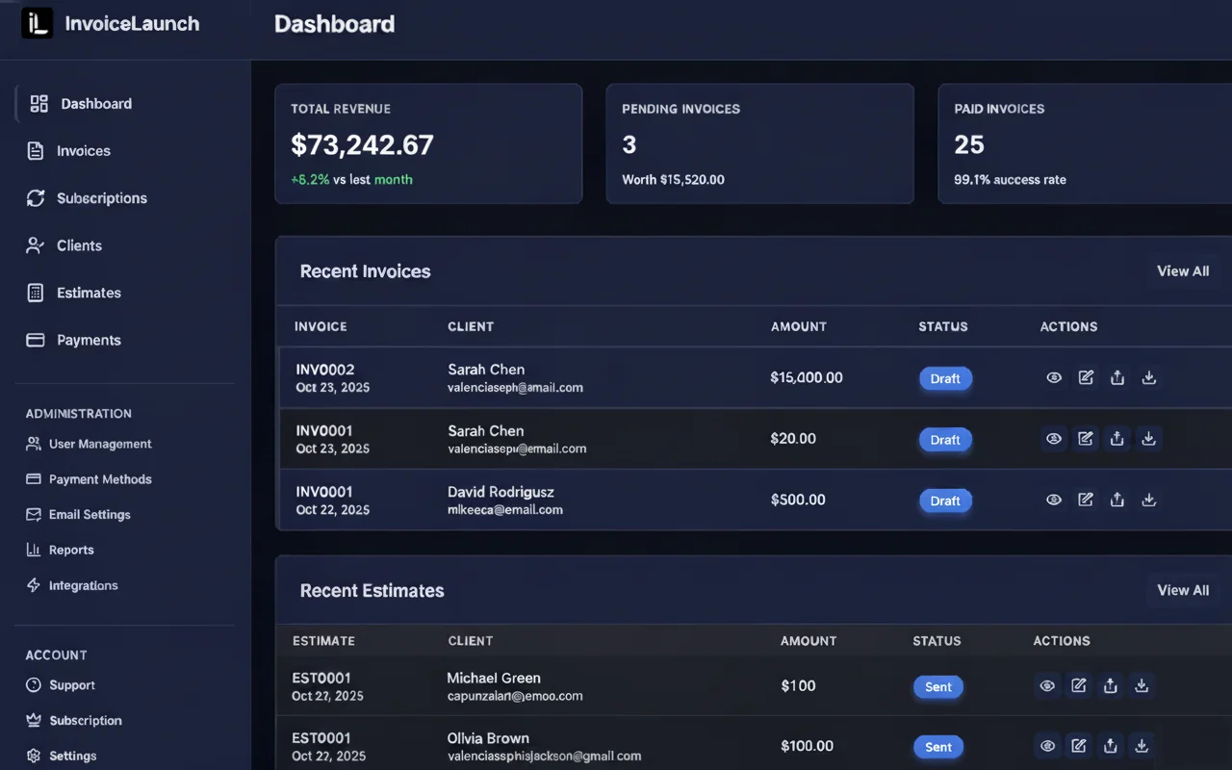Open Reports from the sidebar
1232x770 pixels.
(x=70, y=550)
